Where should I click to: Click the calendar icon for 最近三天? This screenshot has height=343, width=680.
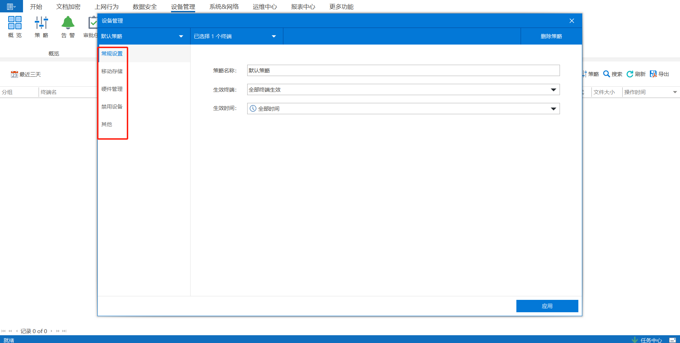pyautogui.click(x=14, y=74)
